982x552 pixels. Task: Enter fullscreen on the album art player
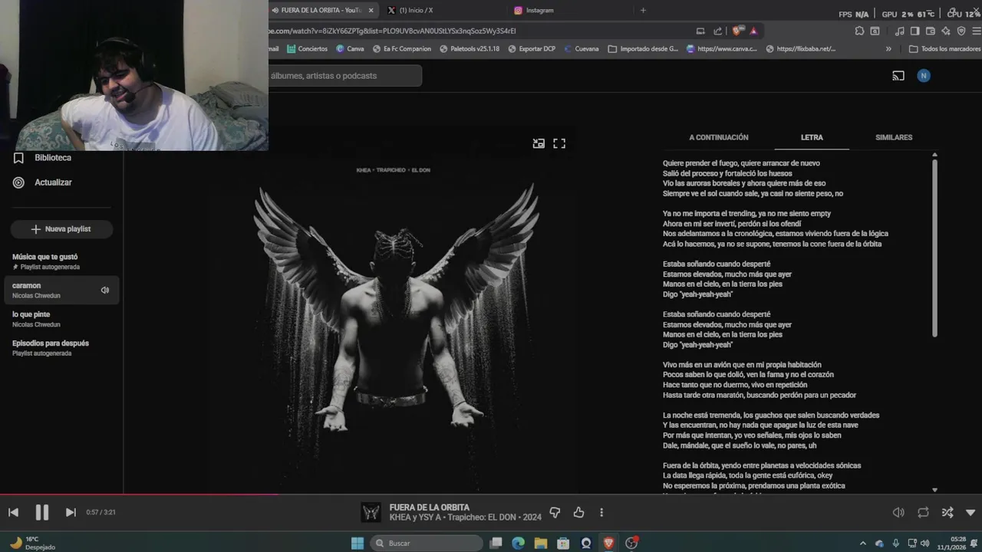pyautogui.click(x=559, y=143)
